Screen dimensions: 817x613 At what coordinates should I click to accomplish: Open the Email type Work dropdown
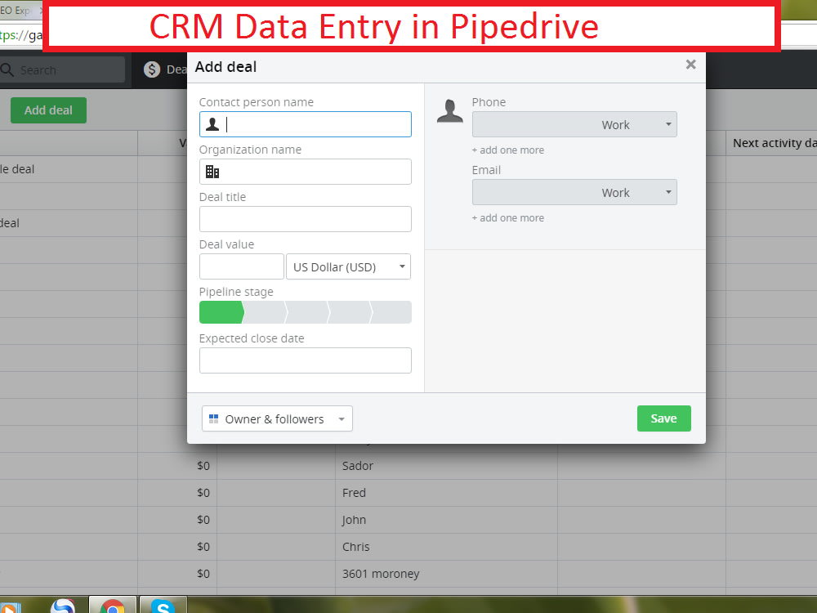636,192
